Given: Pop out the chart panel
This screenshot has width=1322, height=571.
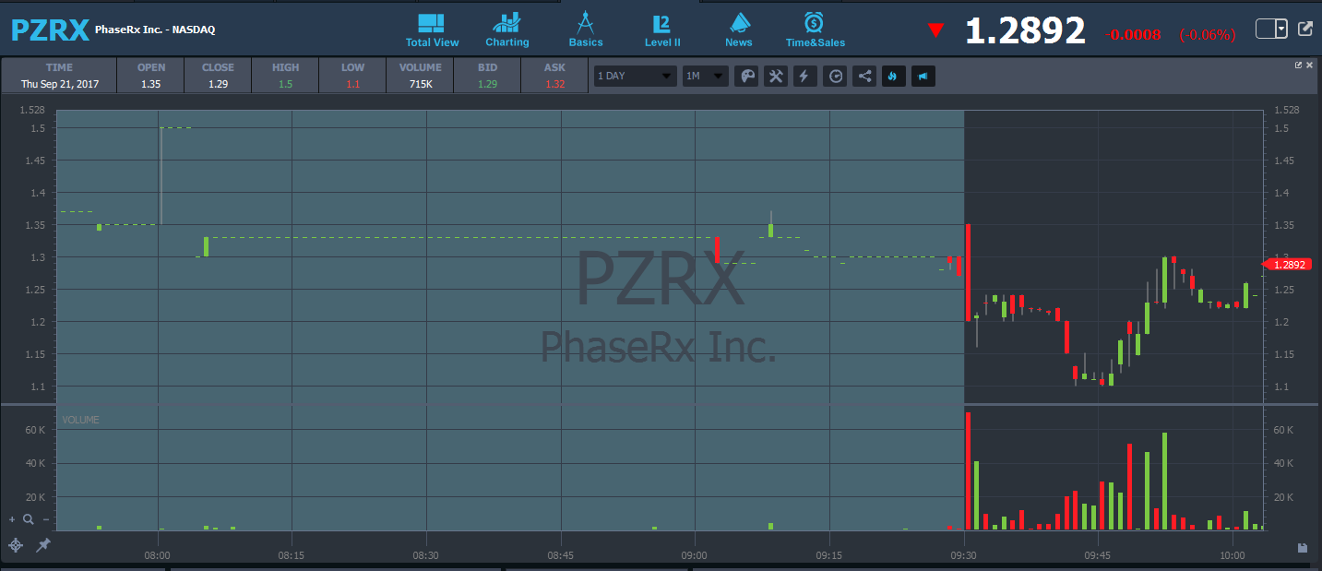Looking at the screenshot, I should tap(1299, 65).
